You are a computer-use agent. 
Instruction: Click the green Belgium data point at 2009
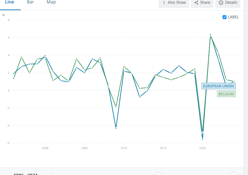[x=116, y=107]
